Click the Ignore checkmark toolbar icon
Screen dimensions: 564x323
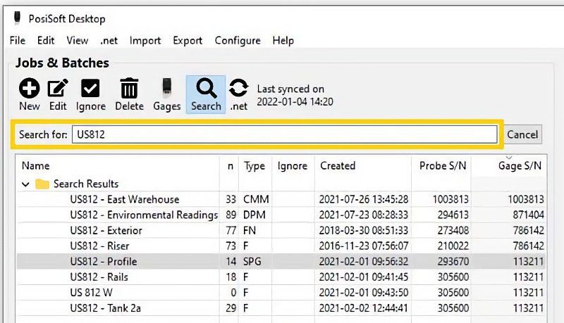point(91,89)
